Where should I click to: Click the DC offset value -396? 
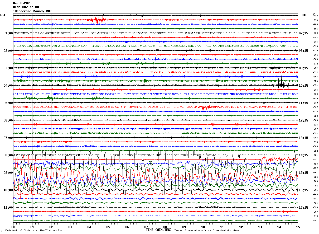(x=315, y=20)
